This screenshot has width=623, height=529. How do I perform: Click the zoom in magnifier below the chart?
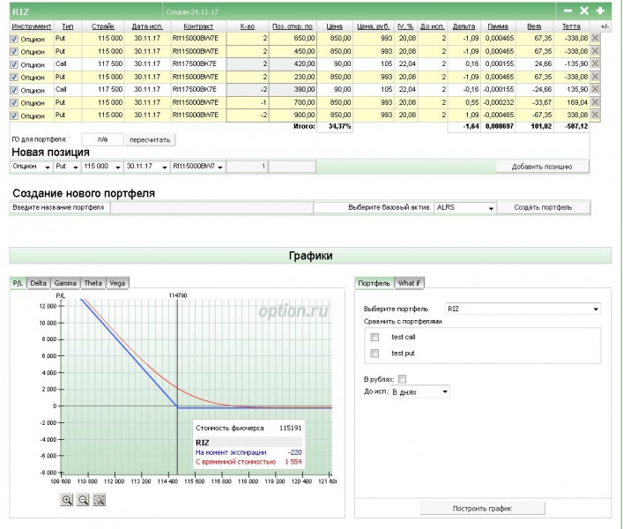click(67, 500)
